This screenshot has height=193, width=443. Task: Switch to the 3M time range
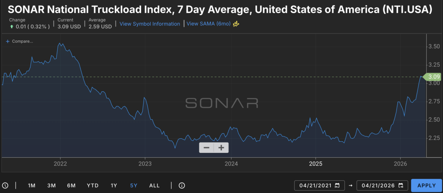52,185
